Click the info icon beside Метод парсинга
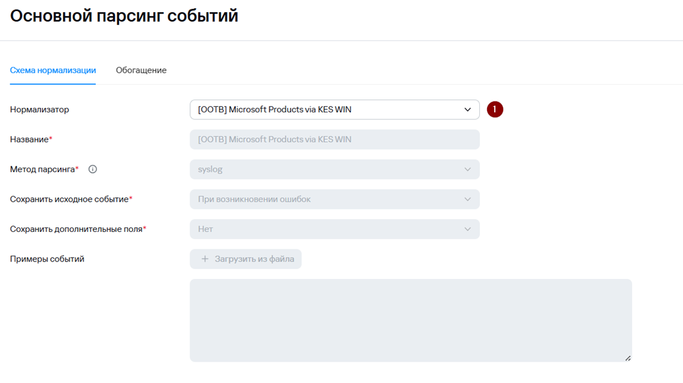Screen dimensions: 683x383 93,169
